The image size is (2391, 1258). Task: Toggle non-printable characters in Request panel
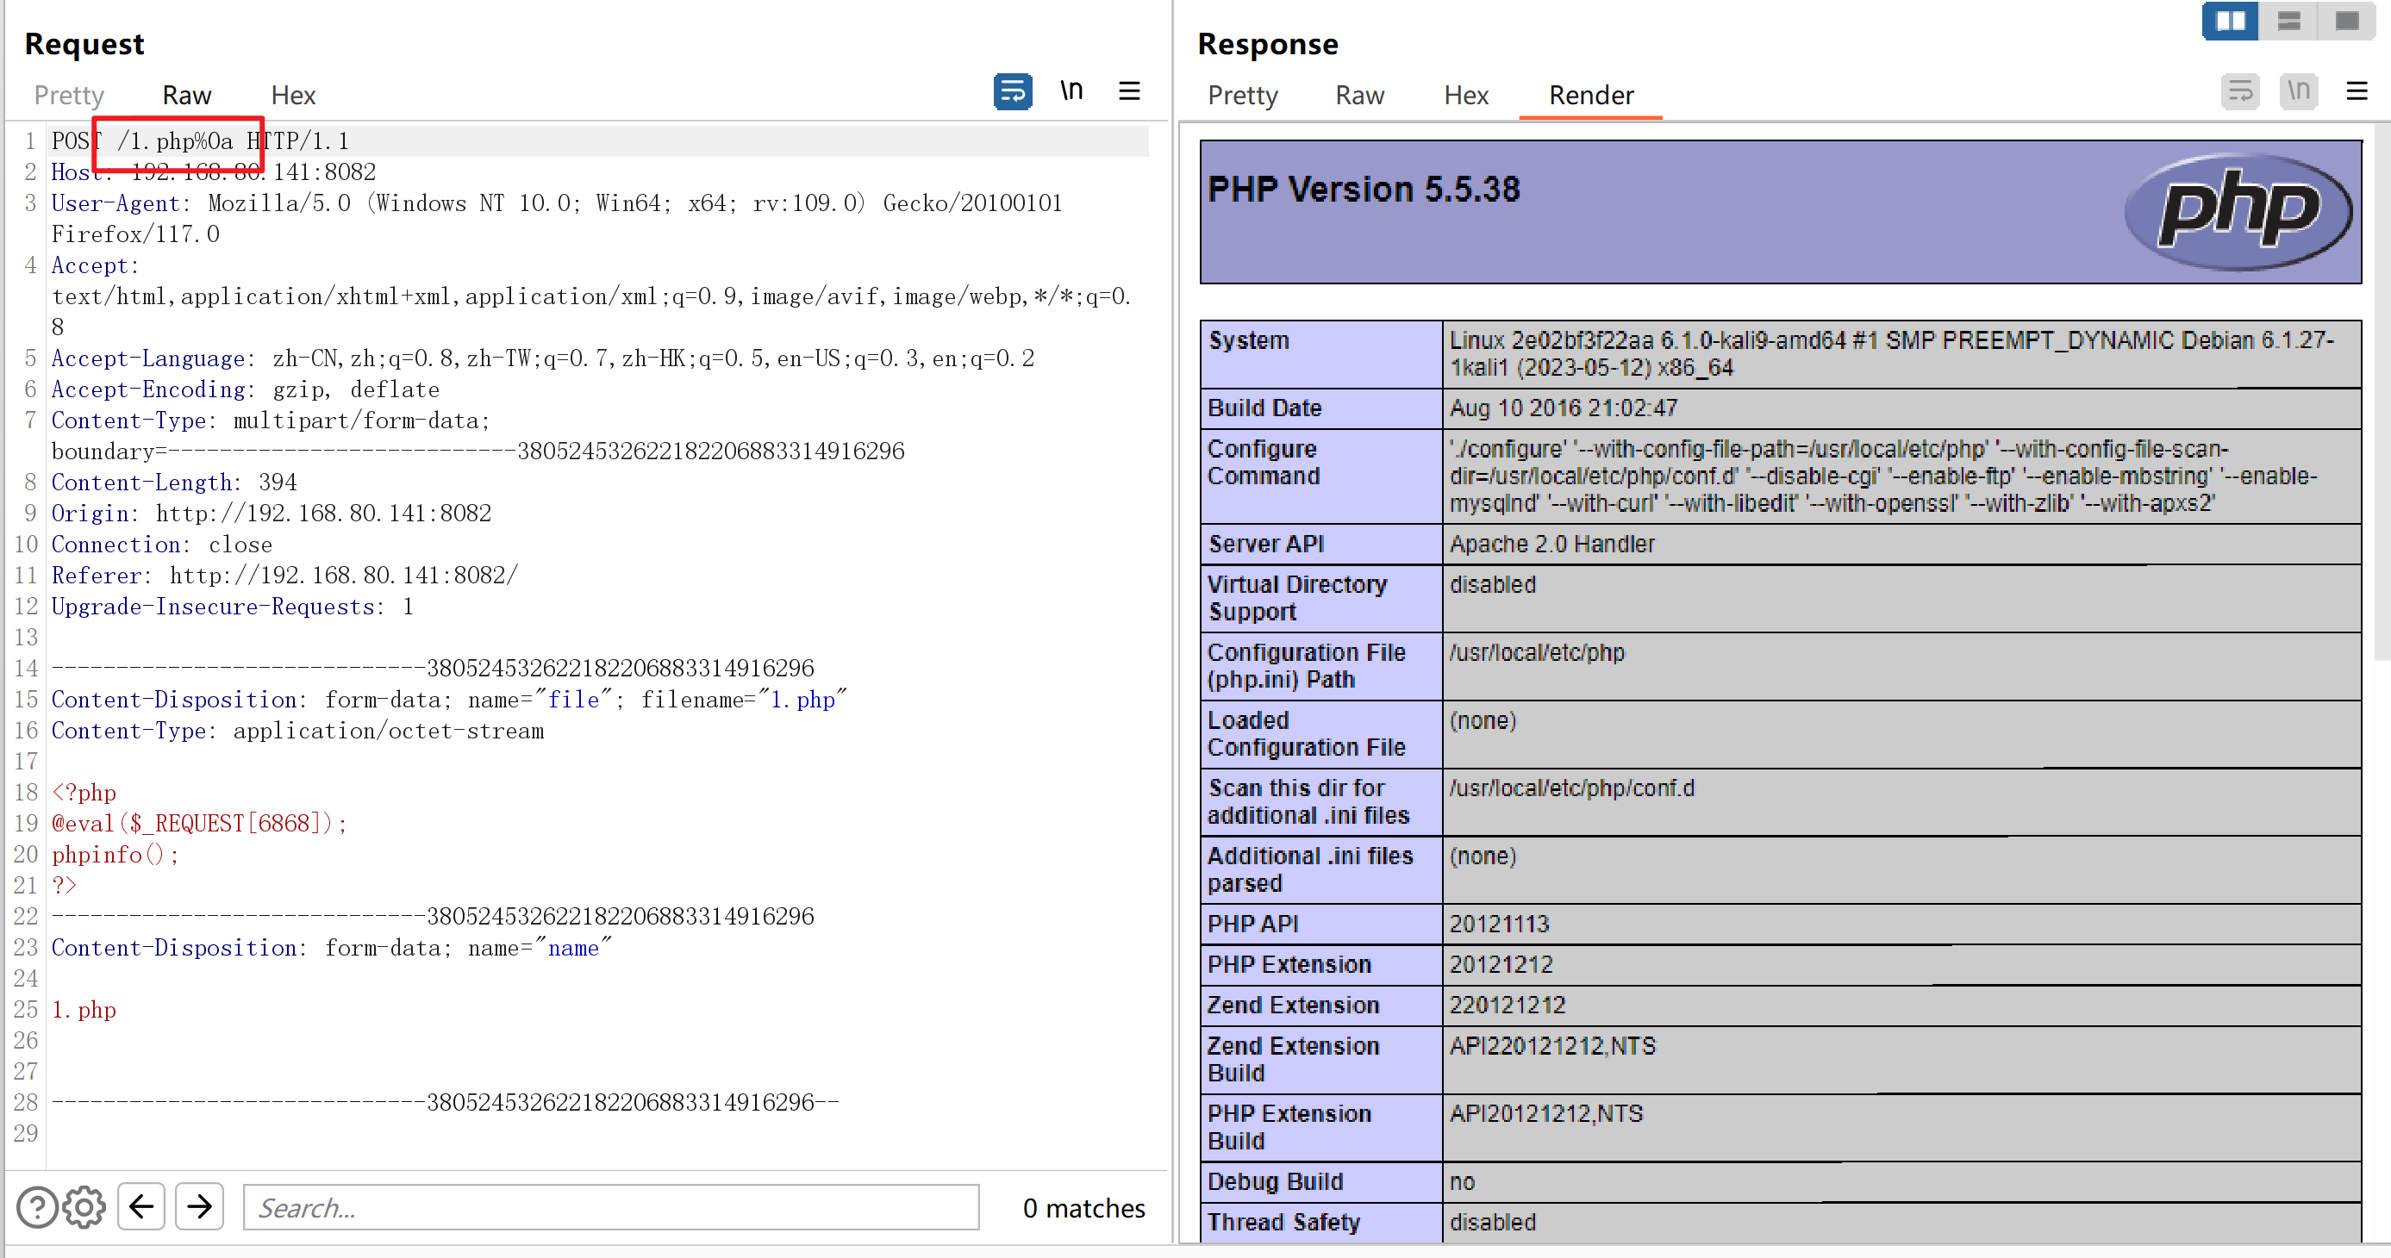1071,91
